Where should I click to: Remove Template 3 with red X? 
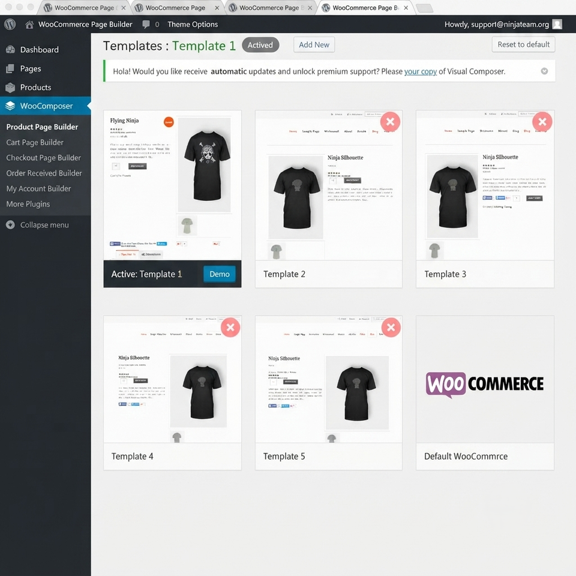(x=542, y=122)
